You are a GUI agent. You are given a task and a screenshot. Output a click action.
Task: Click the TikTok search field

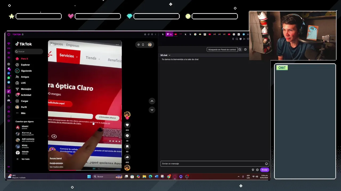[29, 51]
